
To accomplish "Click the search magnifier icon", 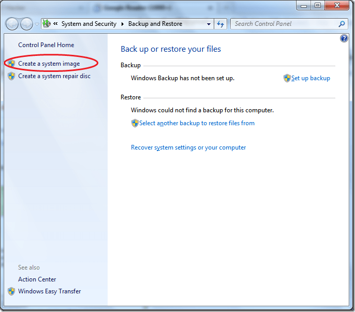I will point(342,24).
